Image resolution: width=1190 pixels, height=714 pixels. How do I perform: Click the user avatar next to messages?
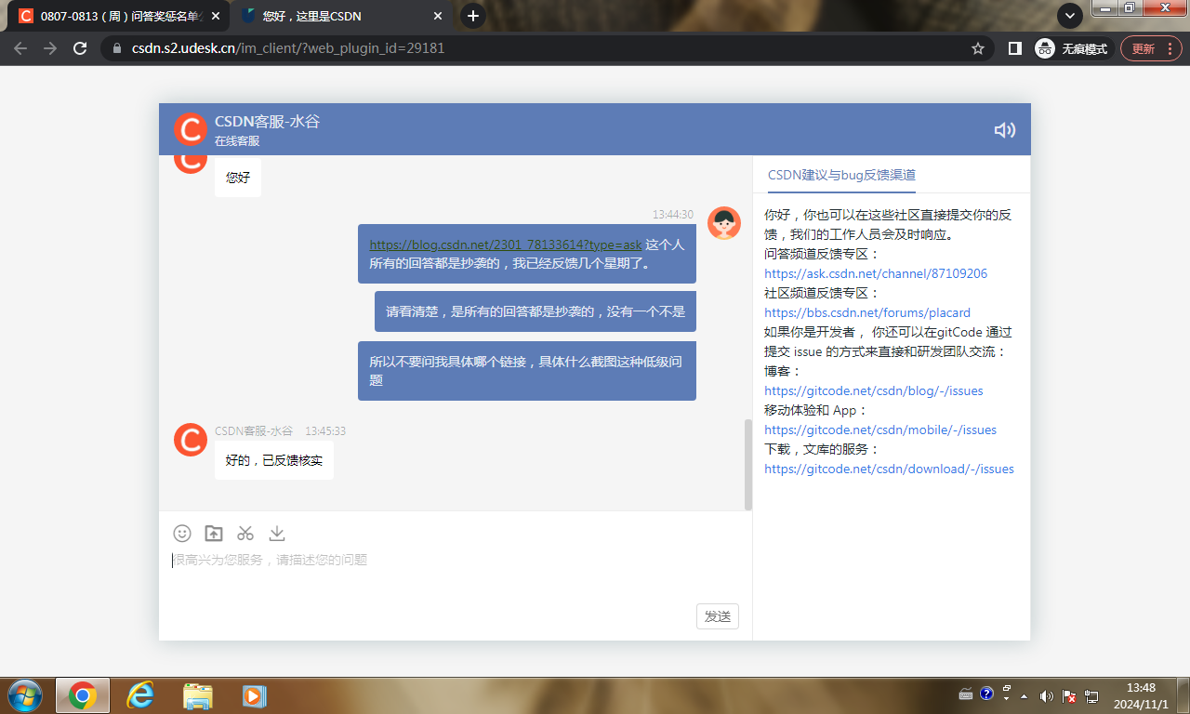click(724, 223)
